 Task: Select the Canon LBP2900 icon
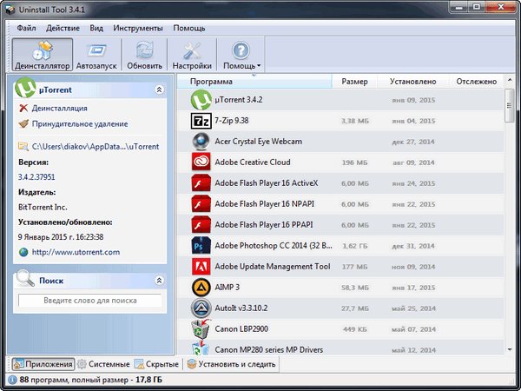[x=201, y=328]
